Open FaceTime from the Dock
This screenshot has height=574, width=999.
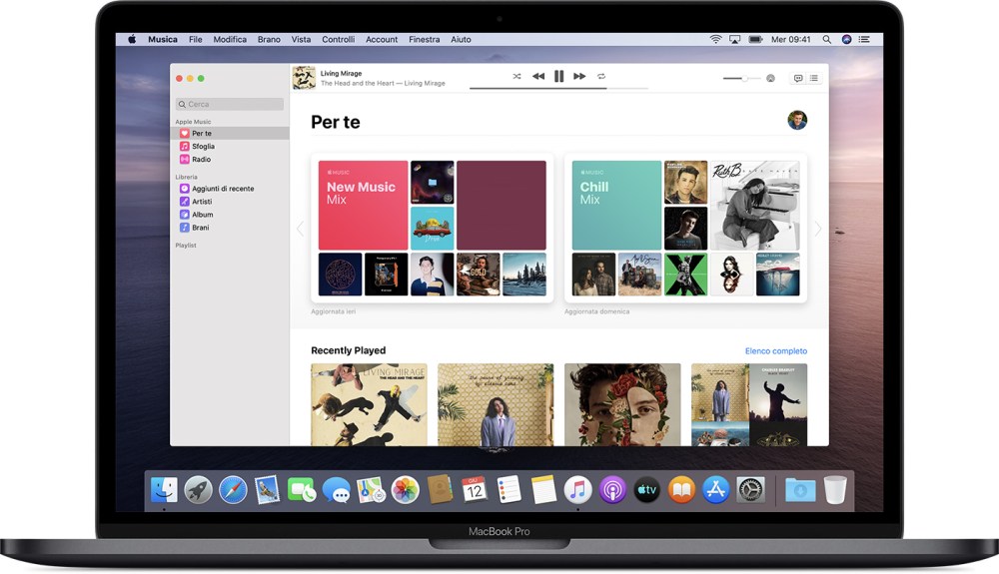click(302, 490)
